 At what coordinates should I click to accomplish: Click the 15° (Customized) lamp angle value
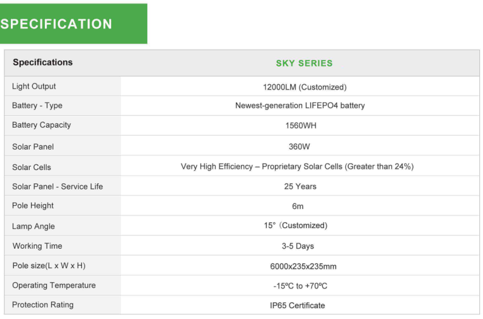coord(296,226)
